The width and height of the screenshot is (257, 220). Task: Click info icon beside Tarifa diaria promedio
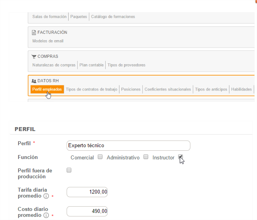(x=46, y=196)
